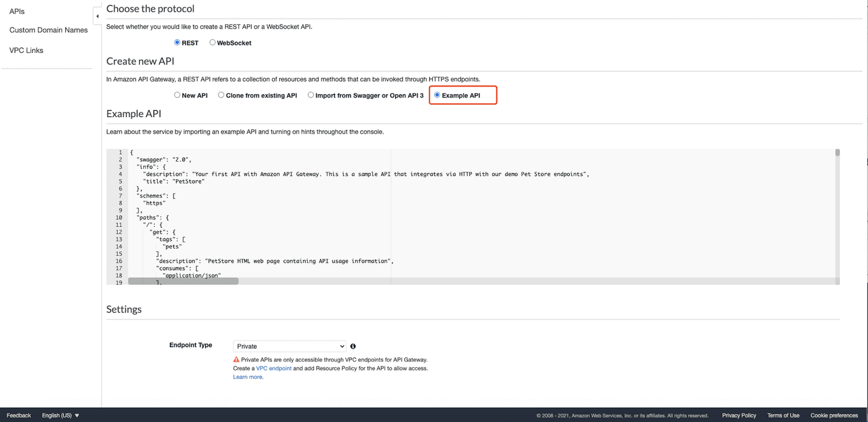This screenshot has width=868, height=422.
Task: Open the Endpoint Type dropdown set to Private
Action: [290, 346]
